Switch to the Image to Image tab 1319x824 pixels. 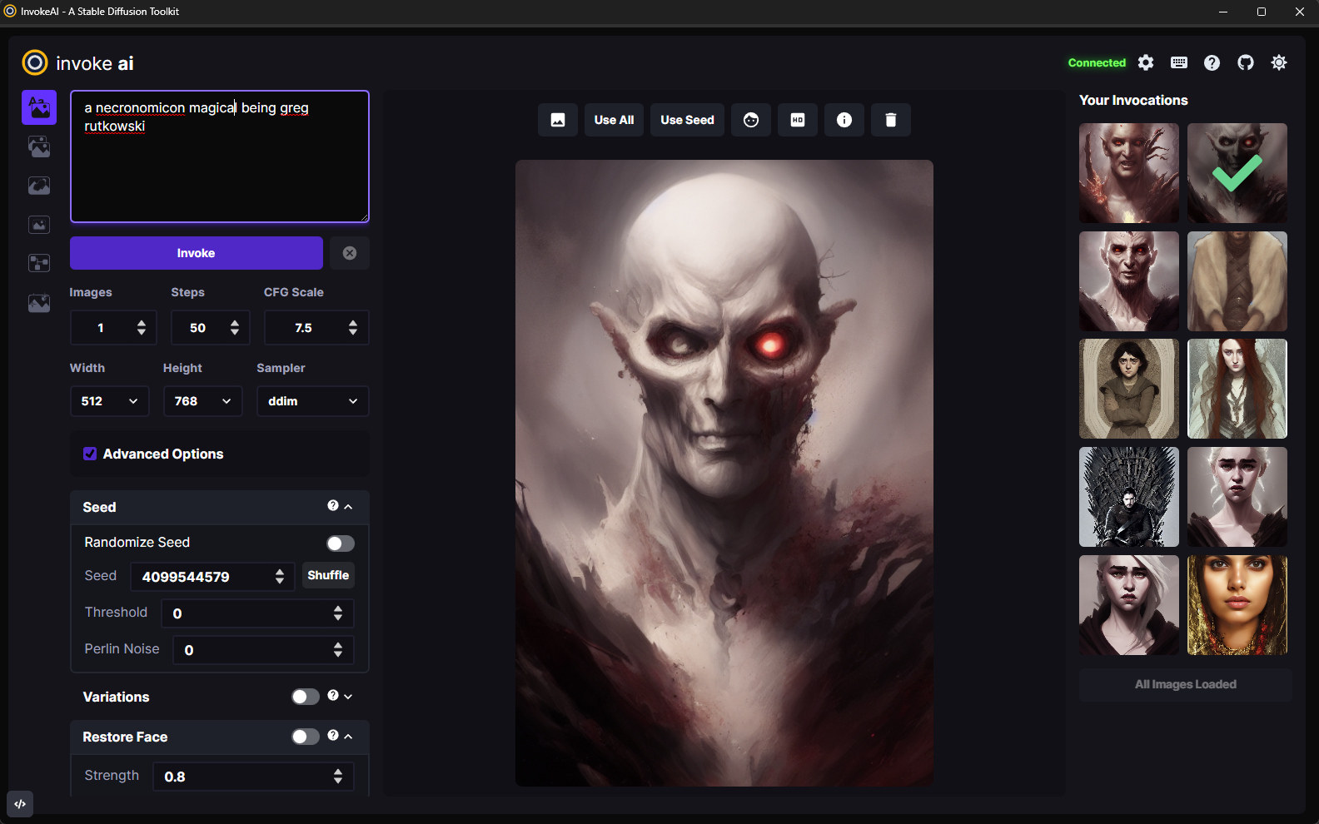[39, 147]
